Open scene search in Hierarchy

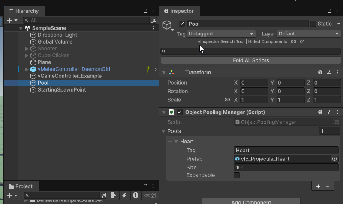tap(153, 20)
